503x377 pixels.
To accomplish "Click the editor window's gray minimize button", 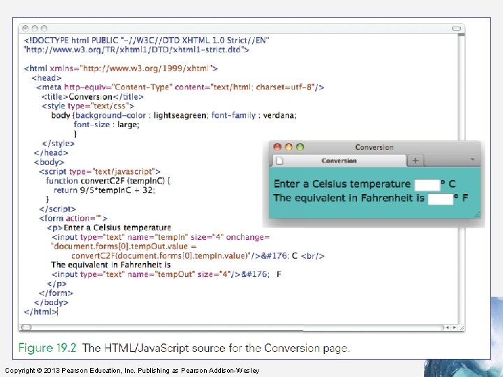I will point(35,29).
